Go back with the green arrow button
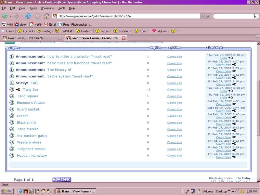This screenshot has width=260, height=195. tap(5, 16)
